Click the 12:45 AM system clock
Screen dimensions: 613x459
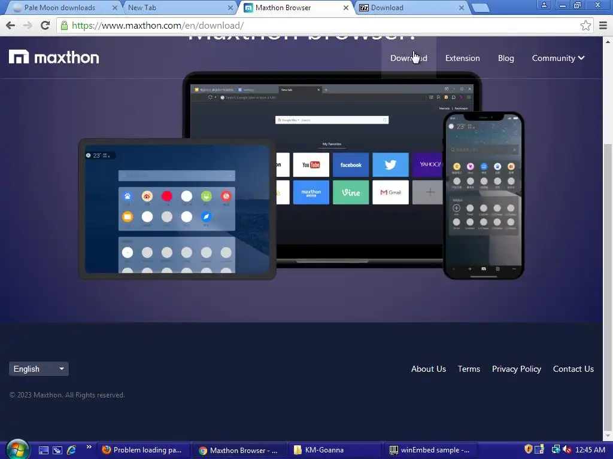(x=590, y=450)
